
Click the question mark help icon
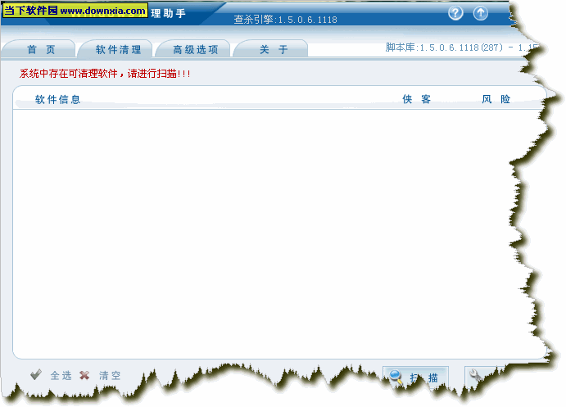click(x=456, y=13)
